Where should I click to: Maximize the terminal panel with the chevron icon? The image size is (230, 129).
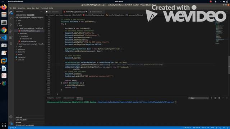223,98
